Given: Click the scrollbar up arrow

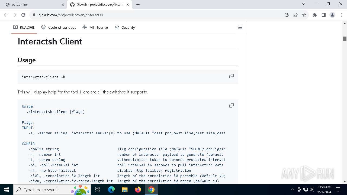Looking at the screenshot, I should pyautogui.click(x=345, y=23).
